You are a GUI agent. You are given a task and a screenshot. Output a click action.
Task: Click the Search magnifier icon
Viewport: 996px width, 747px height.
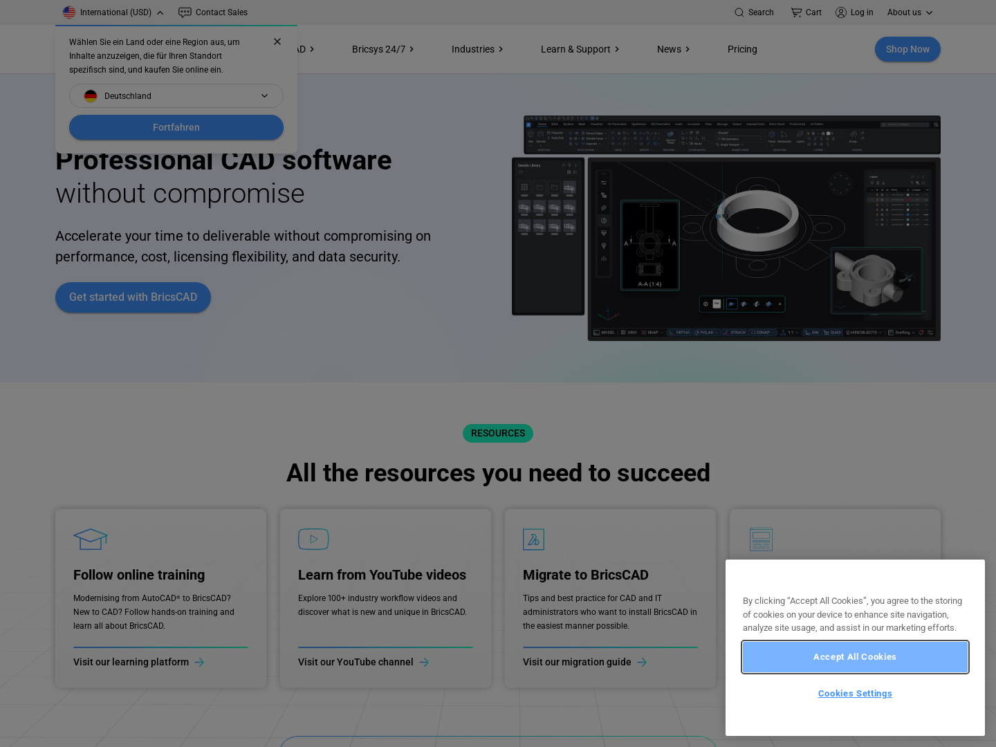[739, 12]
